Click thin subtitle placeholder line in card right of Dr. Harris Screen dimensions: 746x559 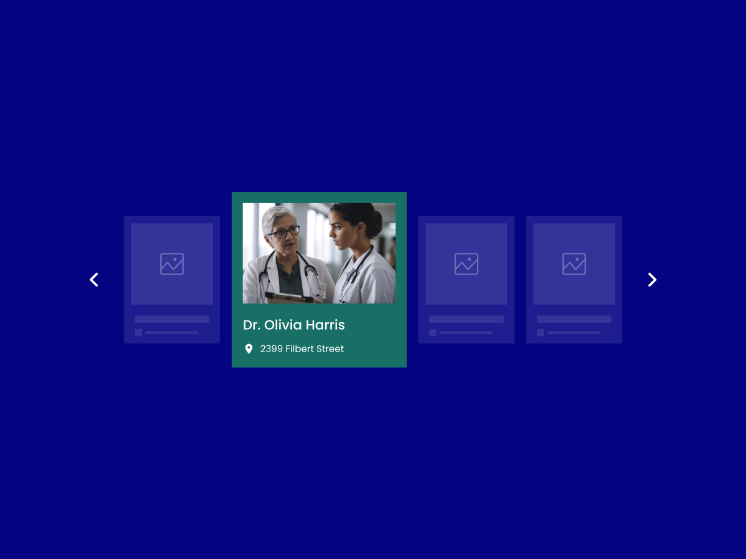pyautogui.click(x=466, y=333)
